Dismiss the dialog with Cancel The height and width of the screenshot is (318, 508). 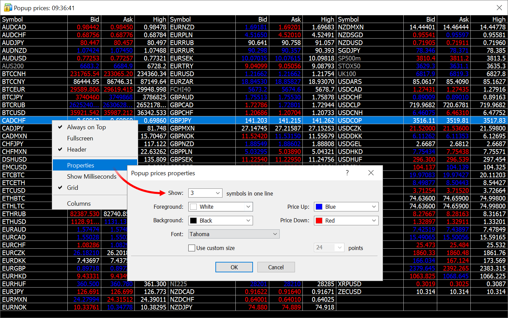(x=276, y=267)
